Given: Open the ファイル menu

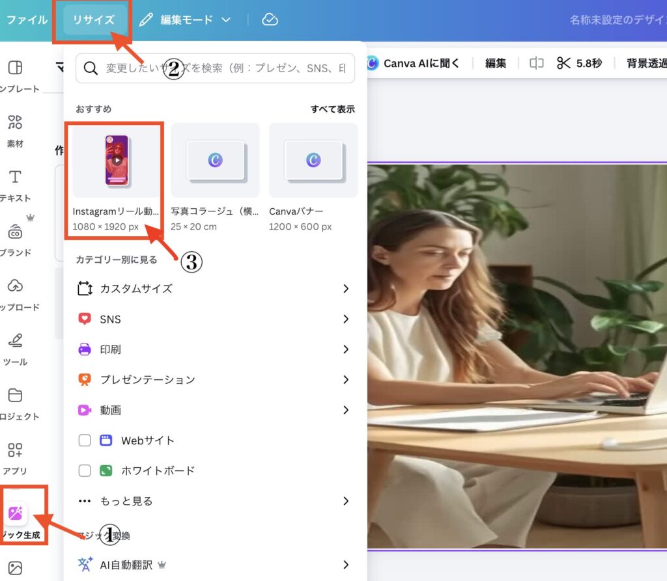Looking at the screenshot, I should (27, 19).
